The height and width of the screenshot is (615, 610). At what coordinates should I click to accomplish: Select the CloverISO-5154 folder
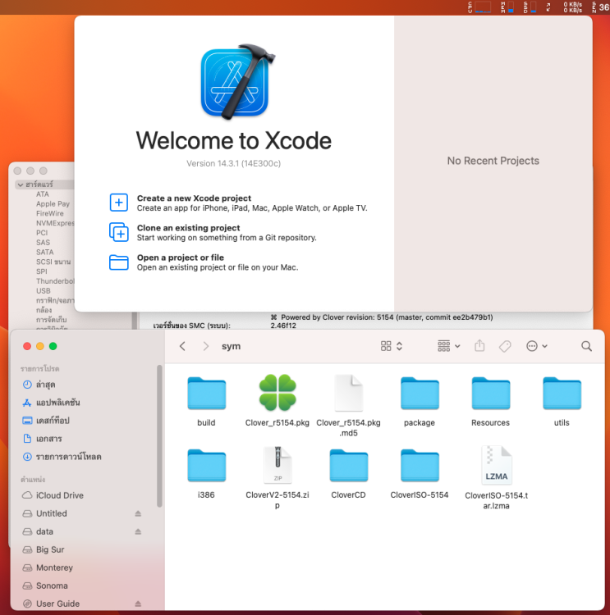pyautogui.click(x=420, y=466)
